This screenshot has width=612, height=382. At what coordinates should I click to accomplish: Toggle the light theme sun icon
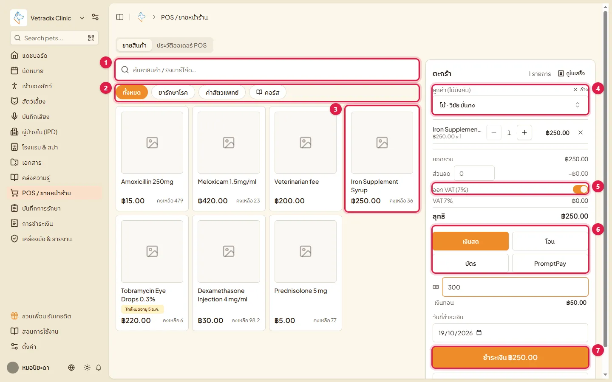[87, 368]
